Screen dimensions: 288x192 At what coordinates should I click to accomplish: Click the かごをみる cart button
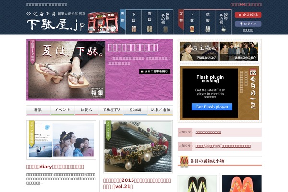point(248,15)
